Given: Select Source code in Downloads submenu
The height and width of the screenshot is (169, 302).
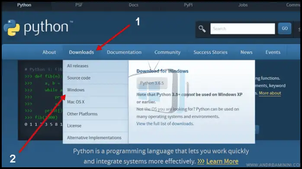Looking at the screenshot, I should tap(96, 78).
